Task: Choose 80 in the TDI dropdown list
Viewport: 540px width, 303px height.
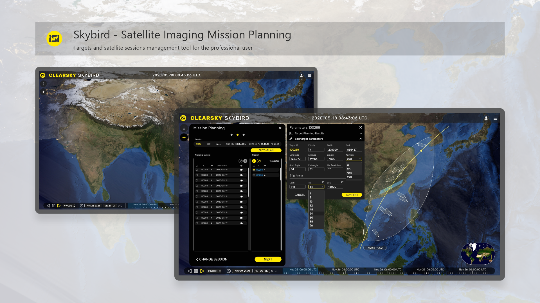Action: pos(316,217)
